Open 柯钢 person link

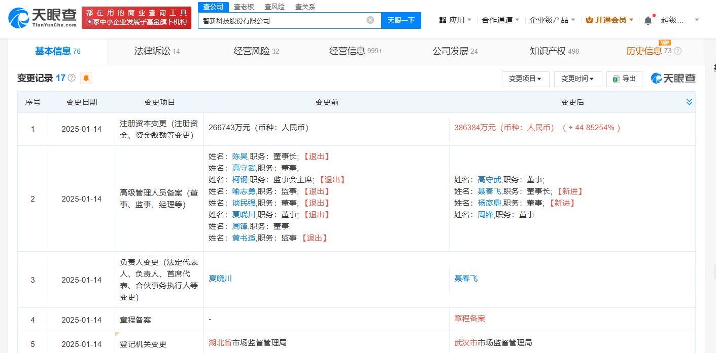[x=240, y=180]
